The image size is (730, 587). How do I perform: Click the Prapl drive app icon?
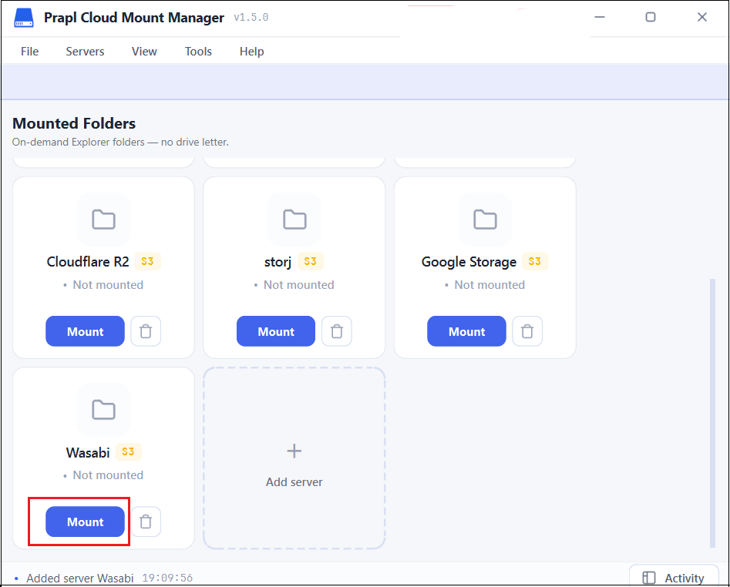[x=24, y=18]
